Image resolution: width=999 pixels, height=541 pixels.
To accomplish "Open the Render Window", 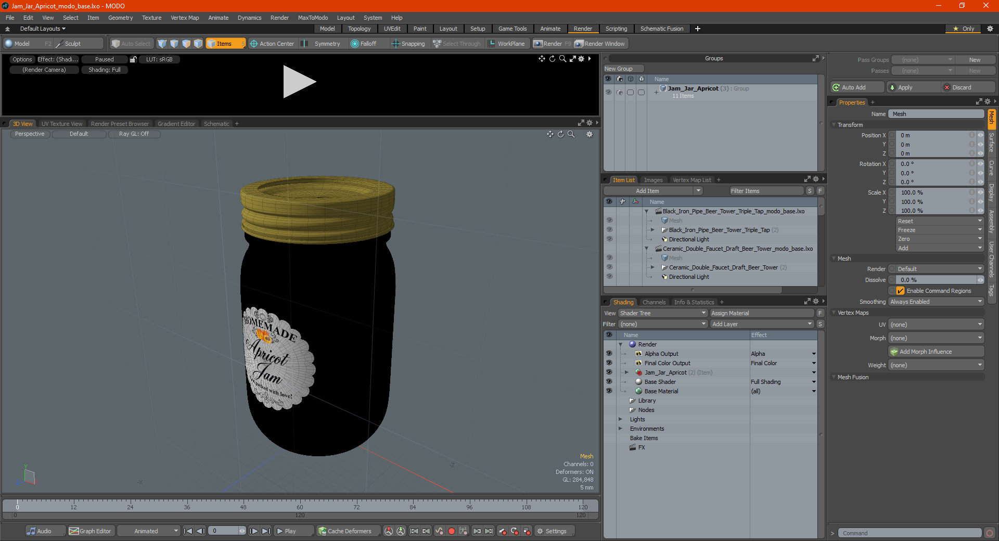I will click(x=600, y=44).
